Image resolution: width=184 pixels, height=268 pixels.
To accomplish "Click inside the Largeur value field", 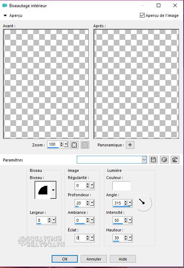I will tap(42, 220).
